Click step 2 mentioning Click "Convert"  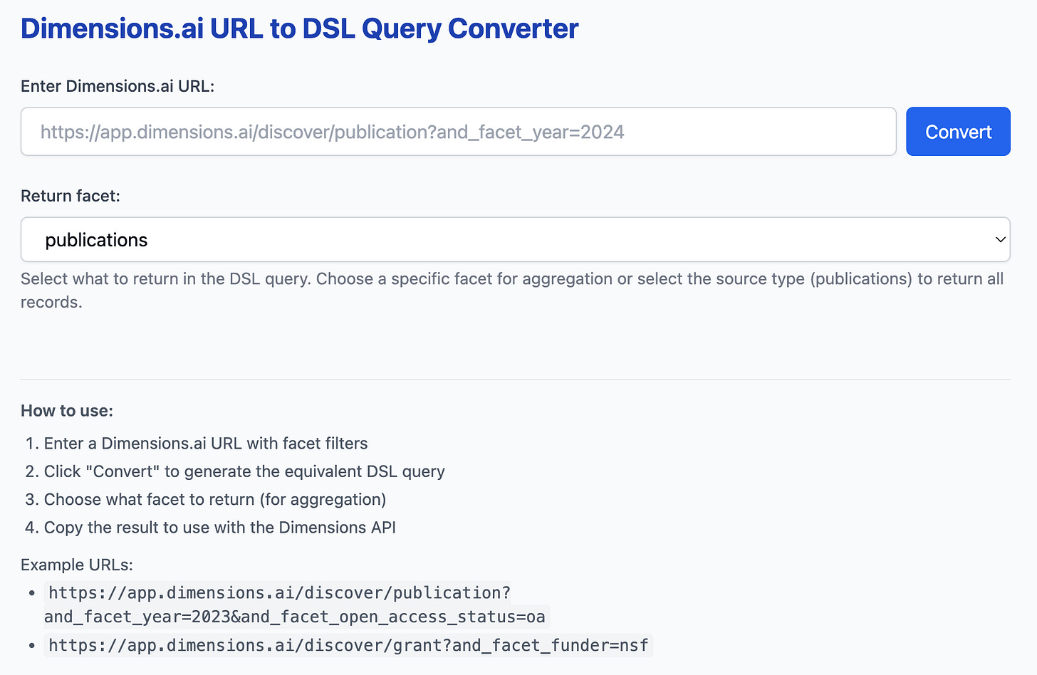coord(244,471)
